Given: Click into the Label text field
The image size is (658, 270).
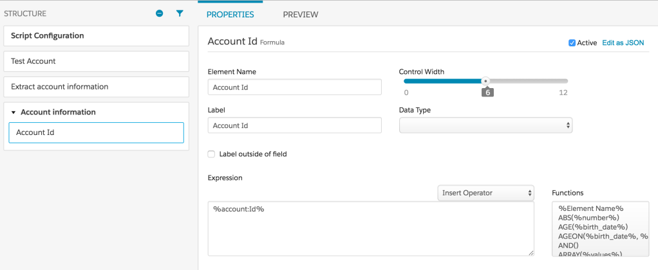Looking at the screenshot, I should coord(294,125).
